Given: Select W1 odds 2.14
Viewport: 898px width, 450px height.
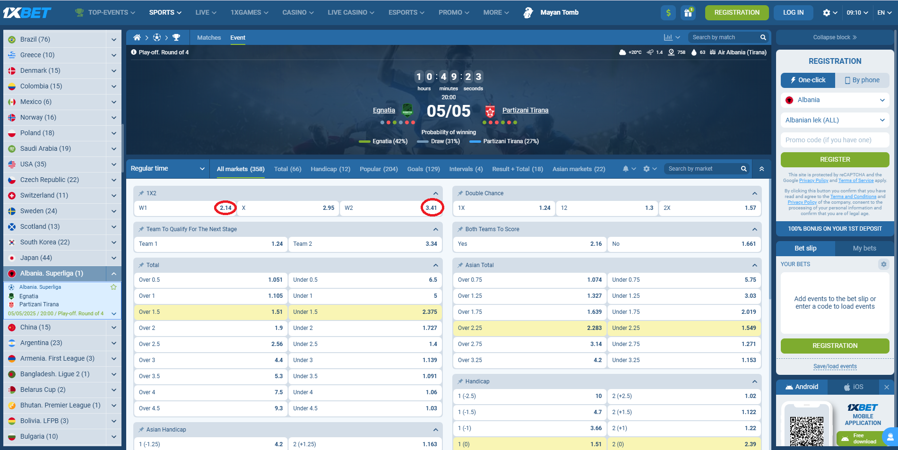Looking at the screenshot, I should (x=185, y=208).
